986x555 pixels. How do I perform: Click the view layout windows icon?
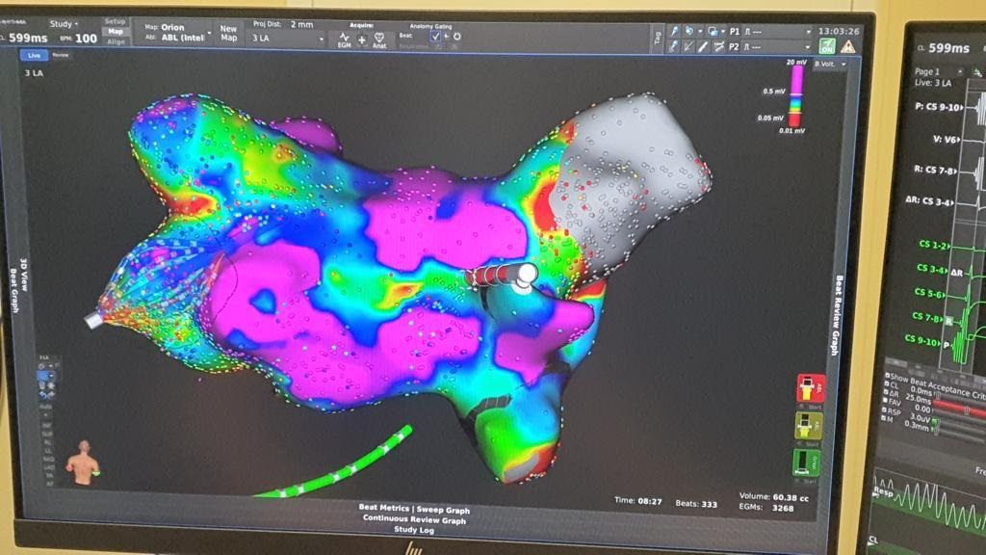click(x=712, y=31)
